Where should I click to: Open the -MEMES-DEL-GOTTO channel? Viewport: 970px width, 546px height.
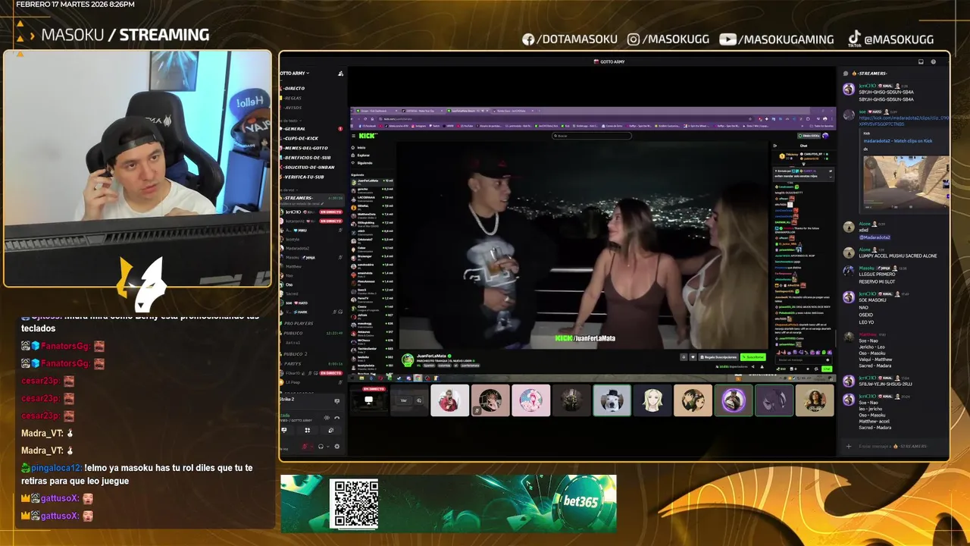305,148
